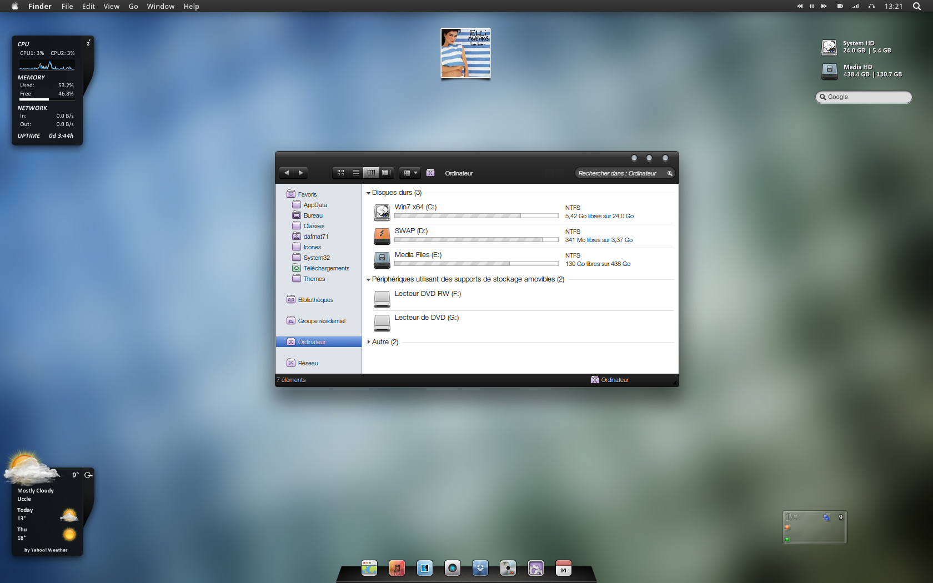Focus the Rechercher dans : Ordinateur field
Screen dimensions: 933x583
click(x=625, y=173)
